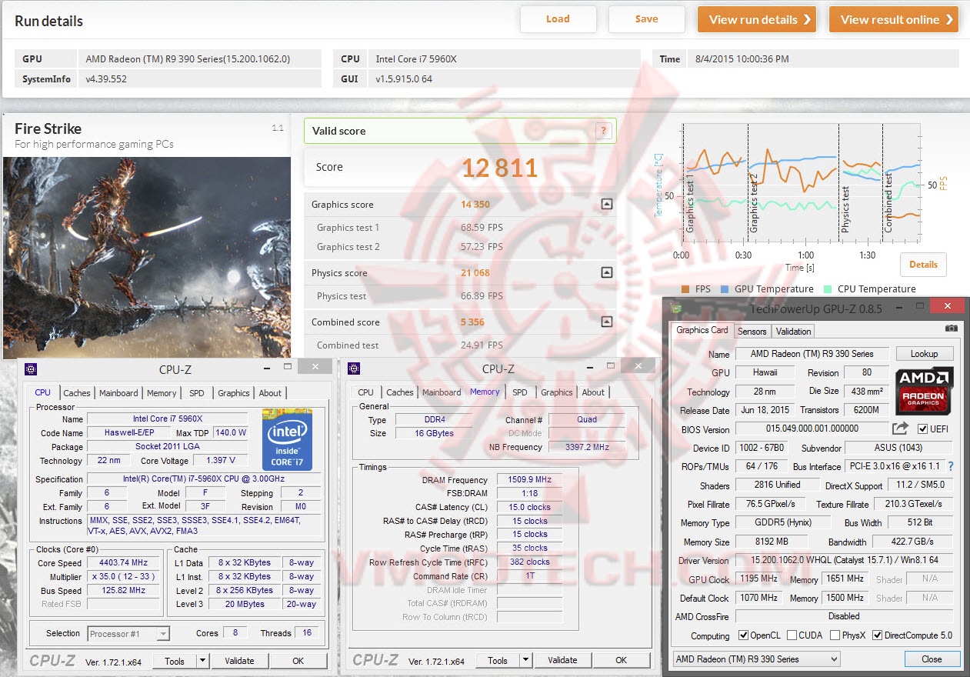Open the About tab in the CPU-Z processor window
Viewport: 970px width, 677px height.
click(x=270, y=393)
